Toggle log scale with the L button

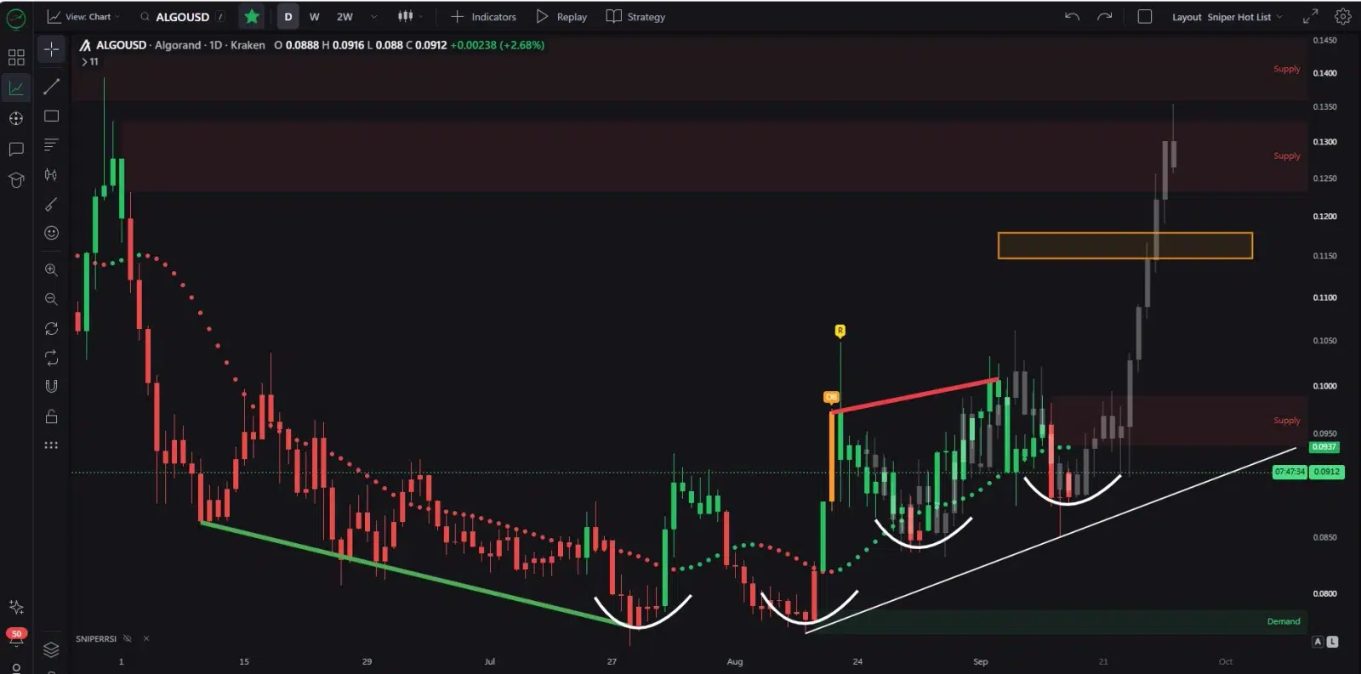click(1332, 642)
